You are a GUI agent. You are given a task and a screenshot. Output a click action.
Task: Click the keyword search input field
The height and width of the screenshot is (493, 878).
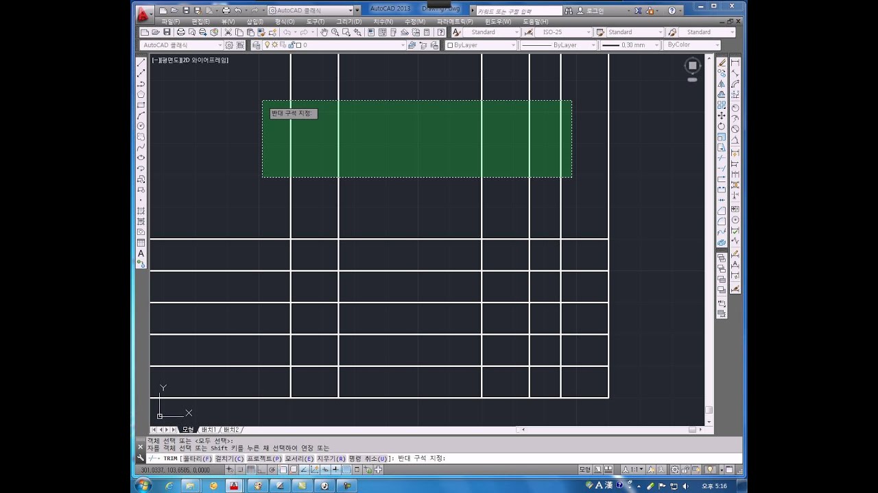(x=518, y=11)
